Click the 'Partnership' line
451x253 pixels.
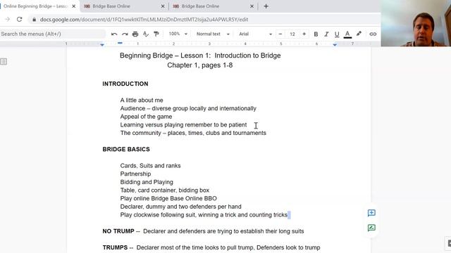(135, 174)
